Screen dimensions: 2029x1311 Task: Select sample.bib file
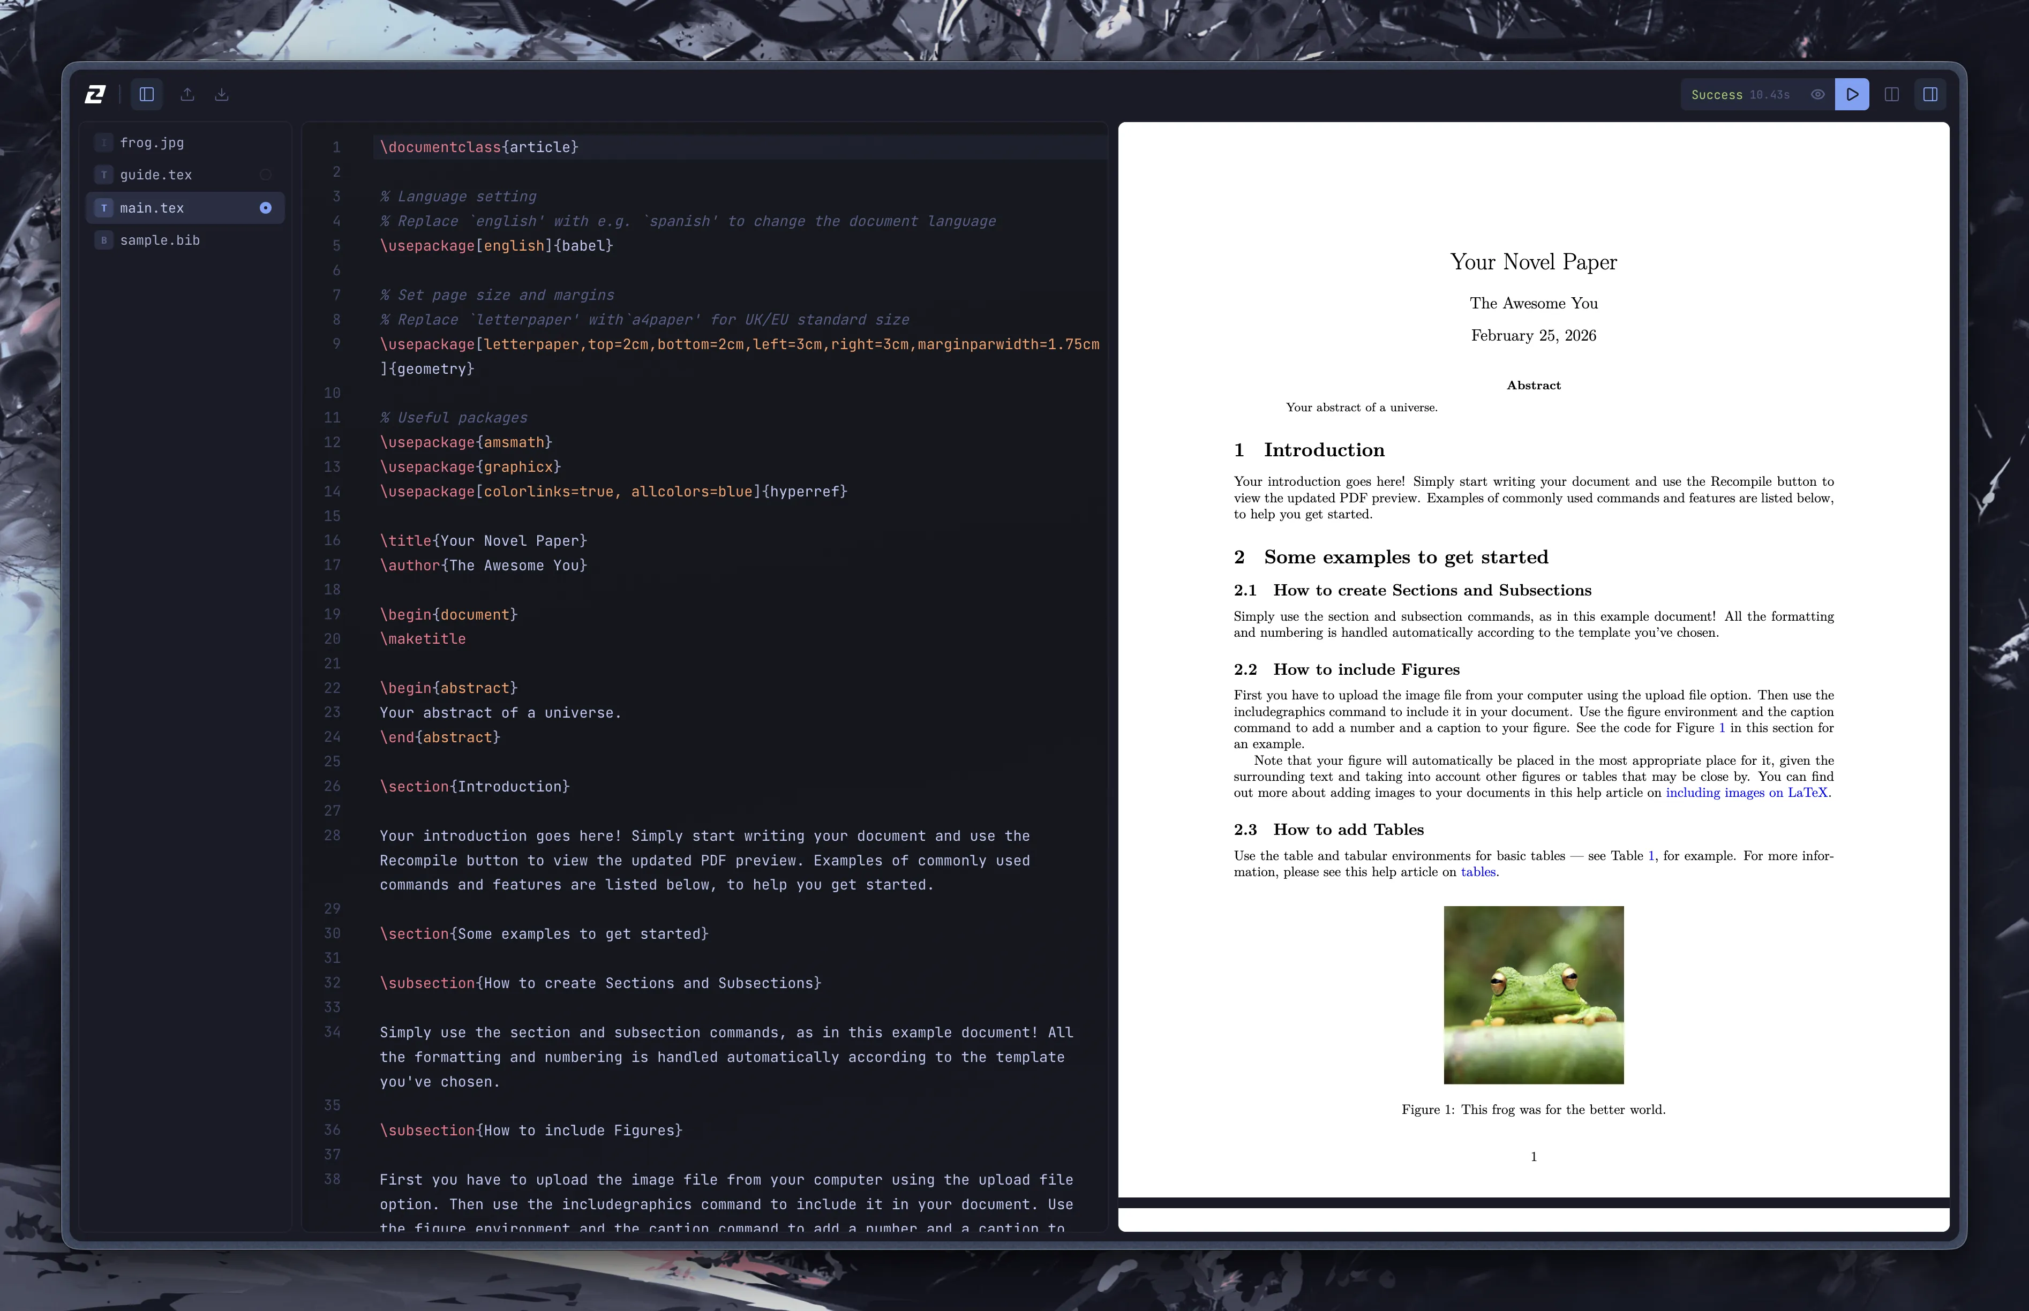coord(159,241)
